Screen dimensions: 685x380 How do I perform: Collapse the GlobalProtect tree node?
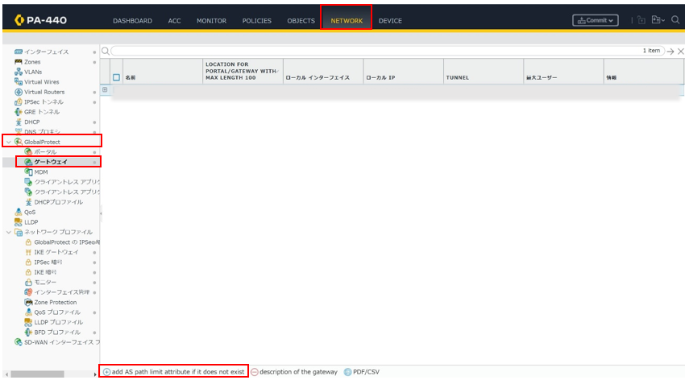9,142
